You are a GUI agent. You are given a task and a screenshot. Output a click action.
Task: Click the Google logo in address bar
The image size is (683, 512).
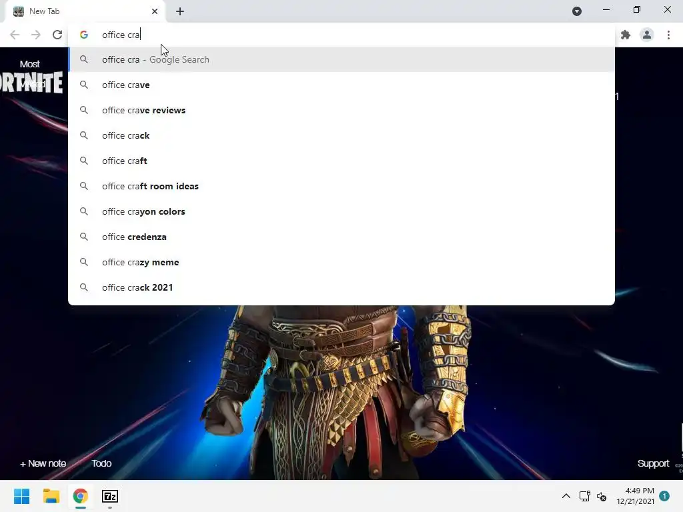click(84, 35)
